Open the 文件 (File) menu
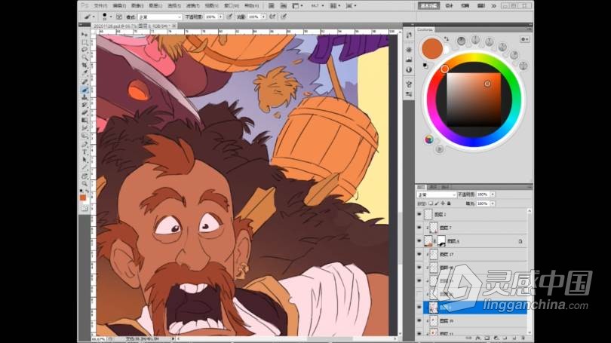This screenshot has width=611, height=343. pos(100,6)
